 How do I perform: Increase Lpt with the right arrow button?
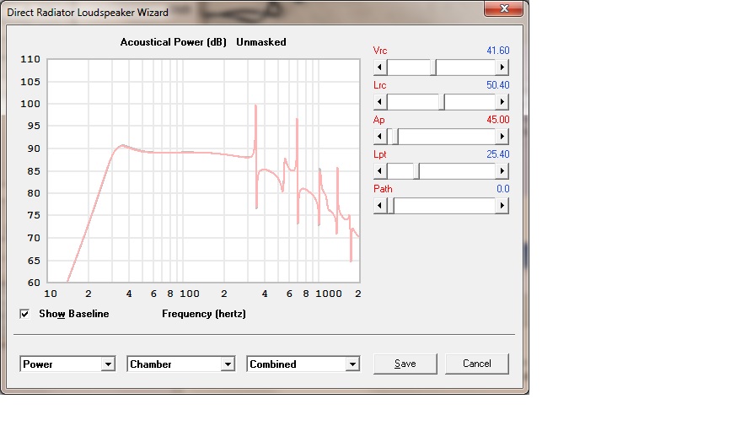point(502,171)
